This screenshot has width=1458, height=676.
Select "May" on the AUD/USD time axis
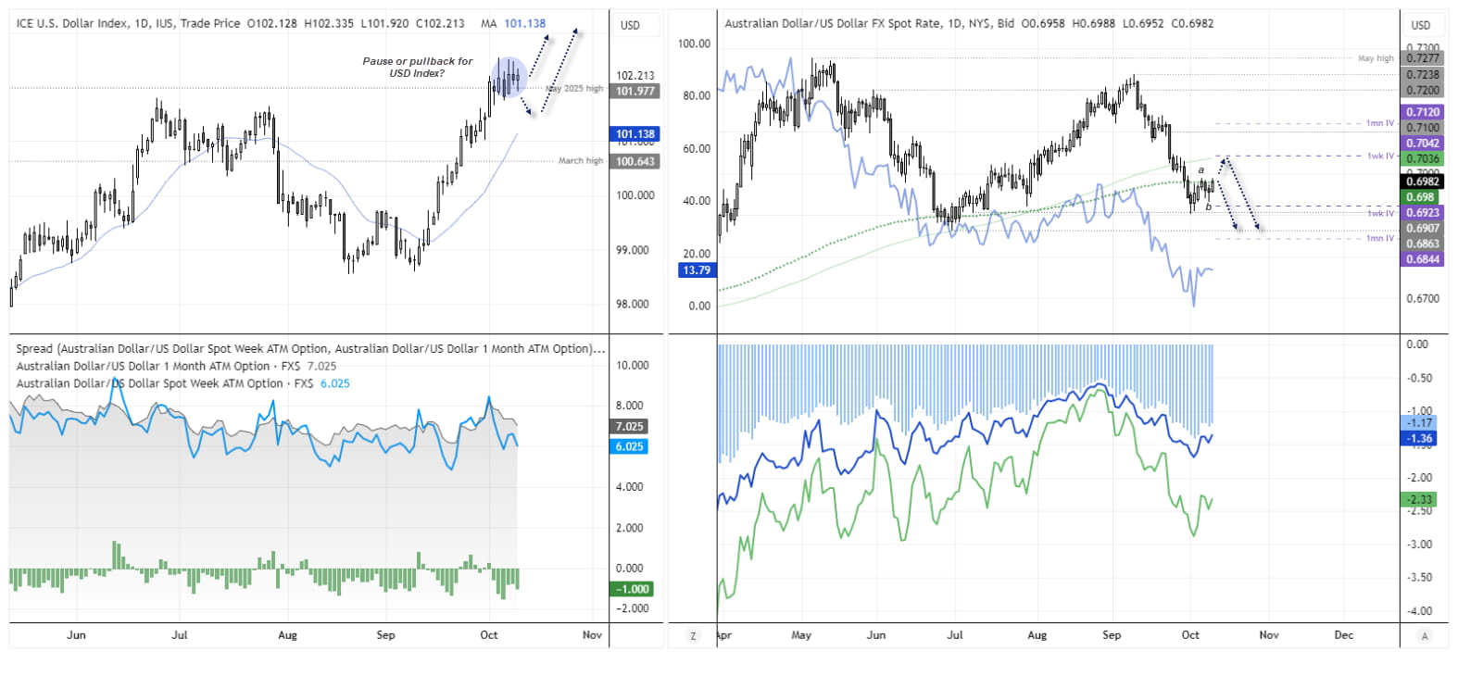click(x=801, y=635)
